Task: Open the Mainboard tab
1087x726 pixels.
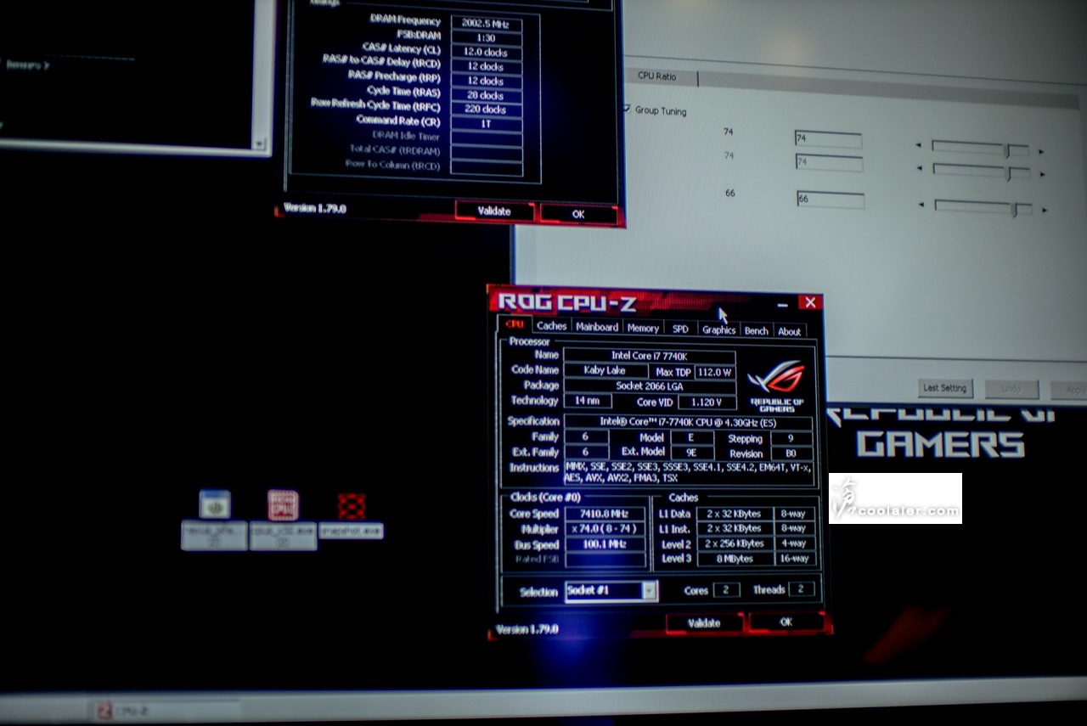Action: pyautogui.click(x=597, y=327)
